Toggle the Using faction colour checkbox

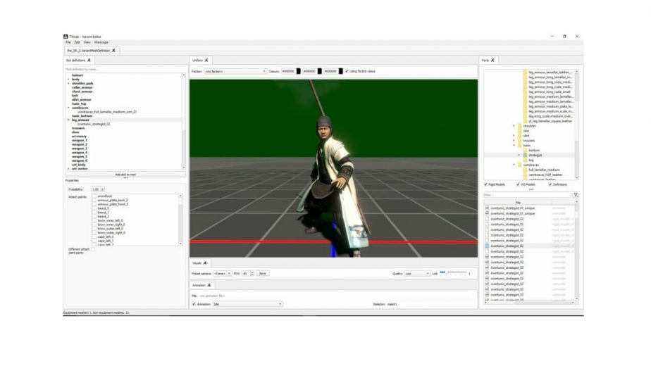[x=347, y=71]
